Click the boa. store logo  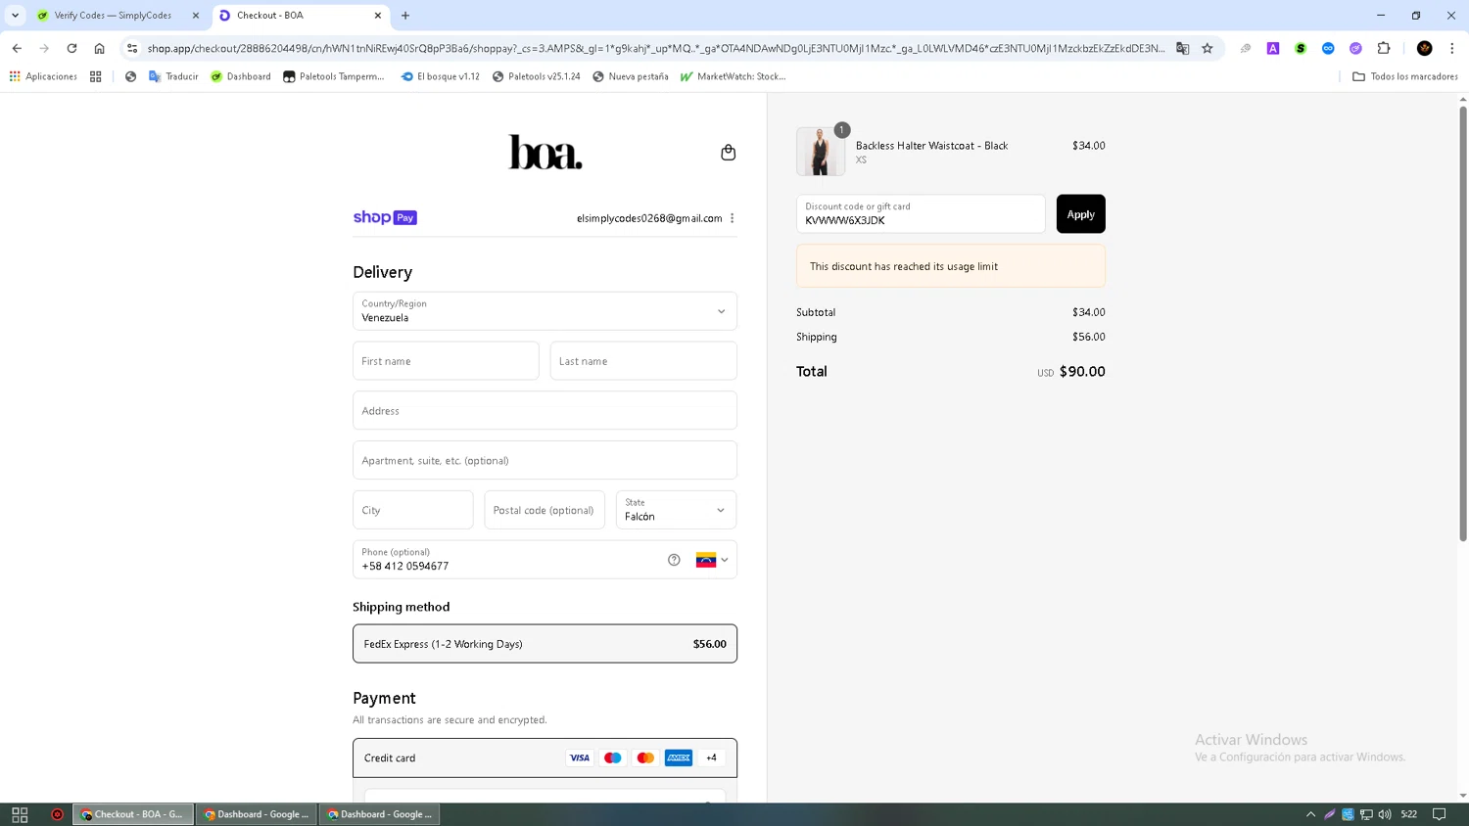click(545, 152)
